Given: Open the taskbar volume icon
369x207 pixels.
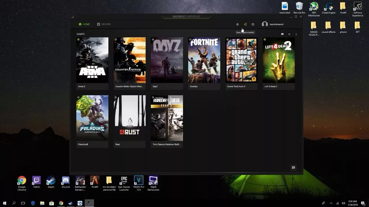Looking at the screenshot, I should point(343,203).
